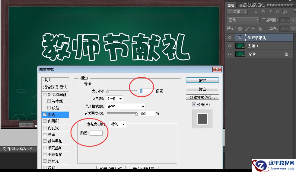296x172 pixels.
Task: Lock image pixels brush icon
Action: (247, 29)
